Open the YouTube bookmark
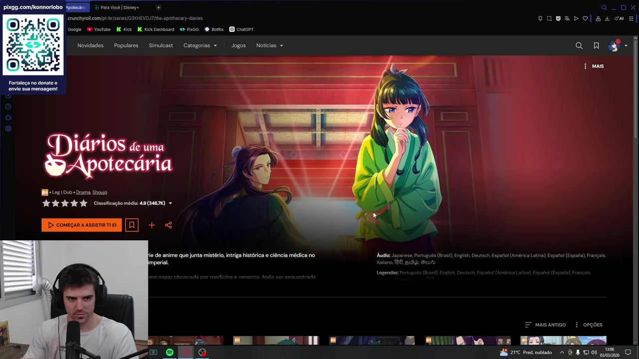 [99, 29]
